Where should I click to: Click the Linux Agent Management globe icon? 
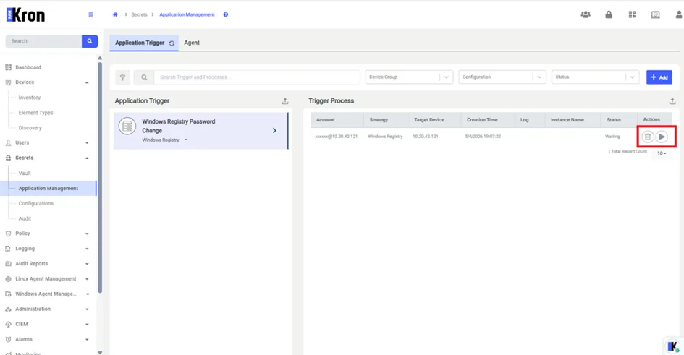8,279
